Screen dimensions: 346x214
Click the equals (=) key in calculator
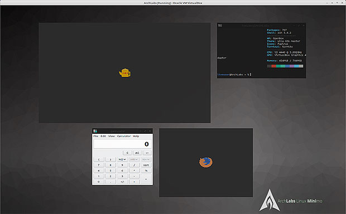tap(146, 179)
